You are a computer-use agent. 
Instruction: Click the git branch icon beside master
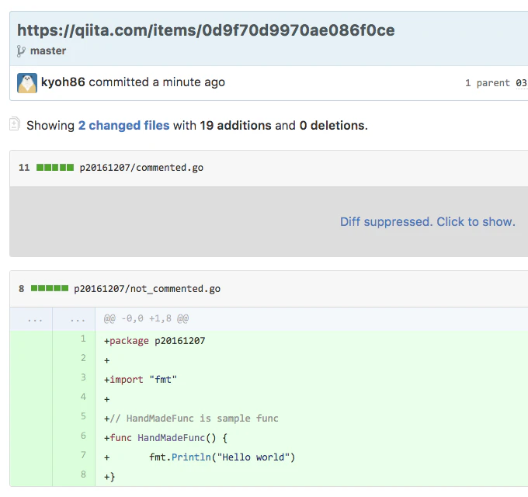21,51
